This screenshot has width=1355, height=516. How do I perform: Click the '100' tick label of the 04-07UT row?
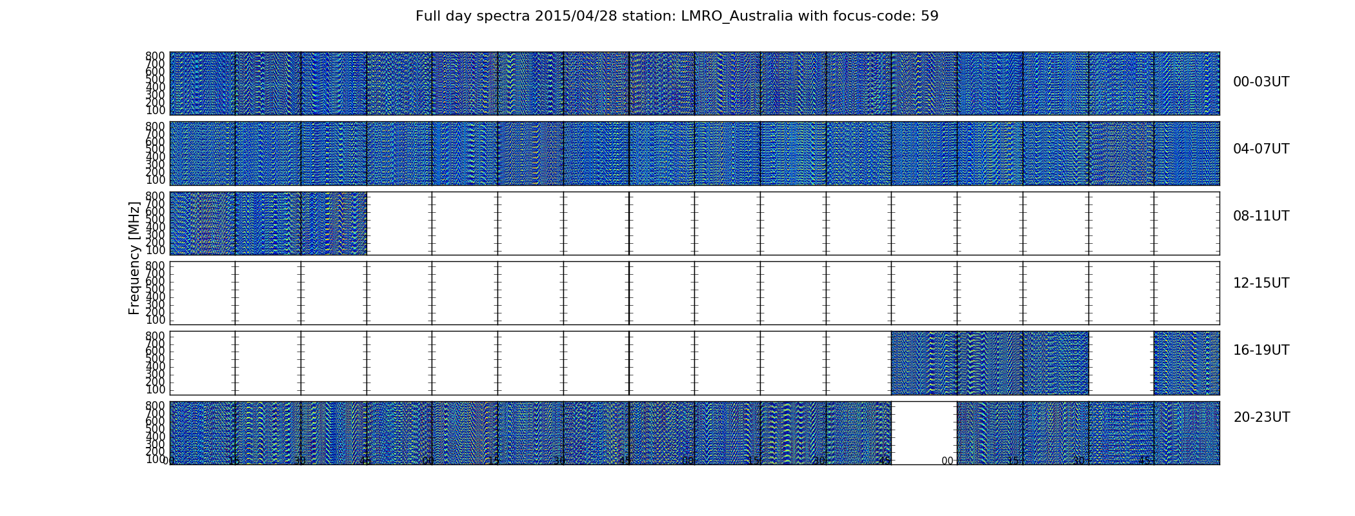tap(155, 180)
